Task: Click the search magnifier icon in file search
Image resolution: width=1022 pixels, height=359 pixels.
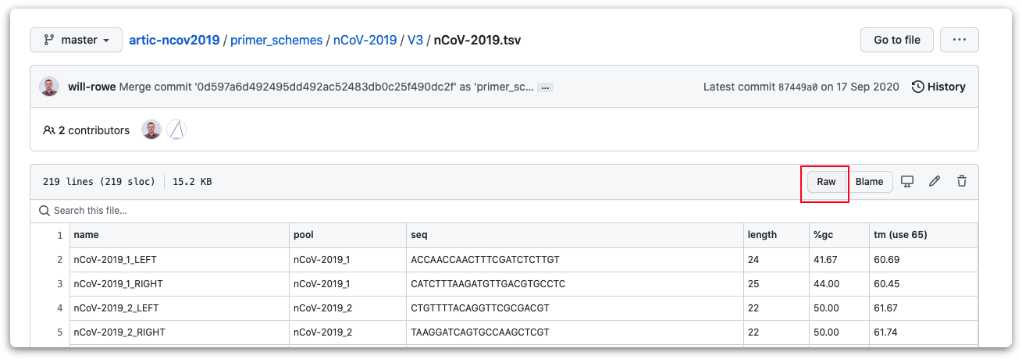Action: [x=45, y=211]
